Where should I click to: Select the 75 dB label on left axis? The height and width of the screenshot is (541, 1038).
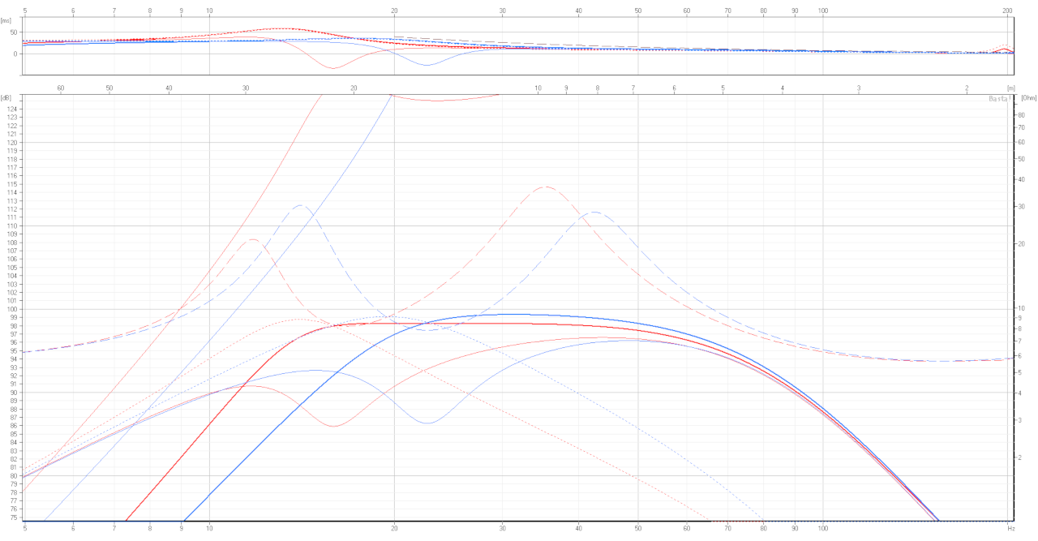pyautogui.click(x=12, y=517)
